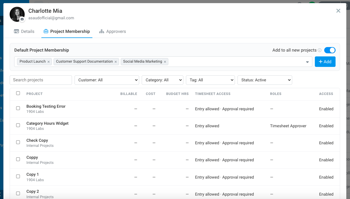Screen dimensions: 350x199
Task: Check the Booking Testing Error checkbox
Action: tap(18, 108)
